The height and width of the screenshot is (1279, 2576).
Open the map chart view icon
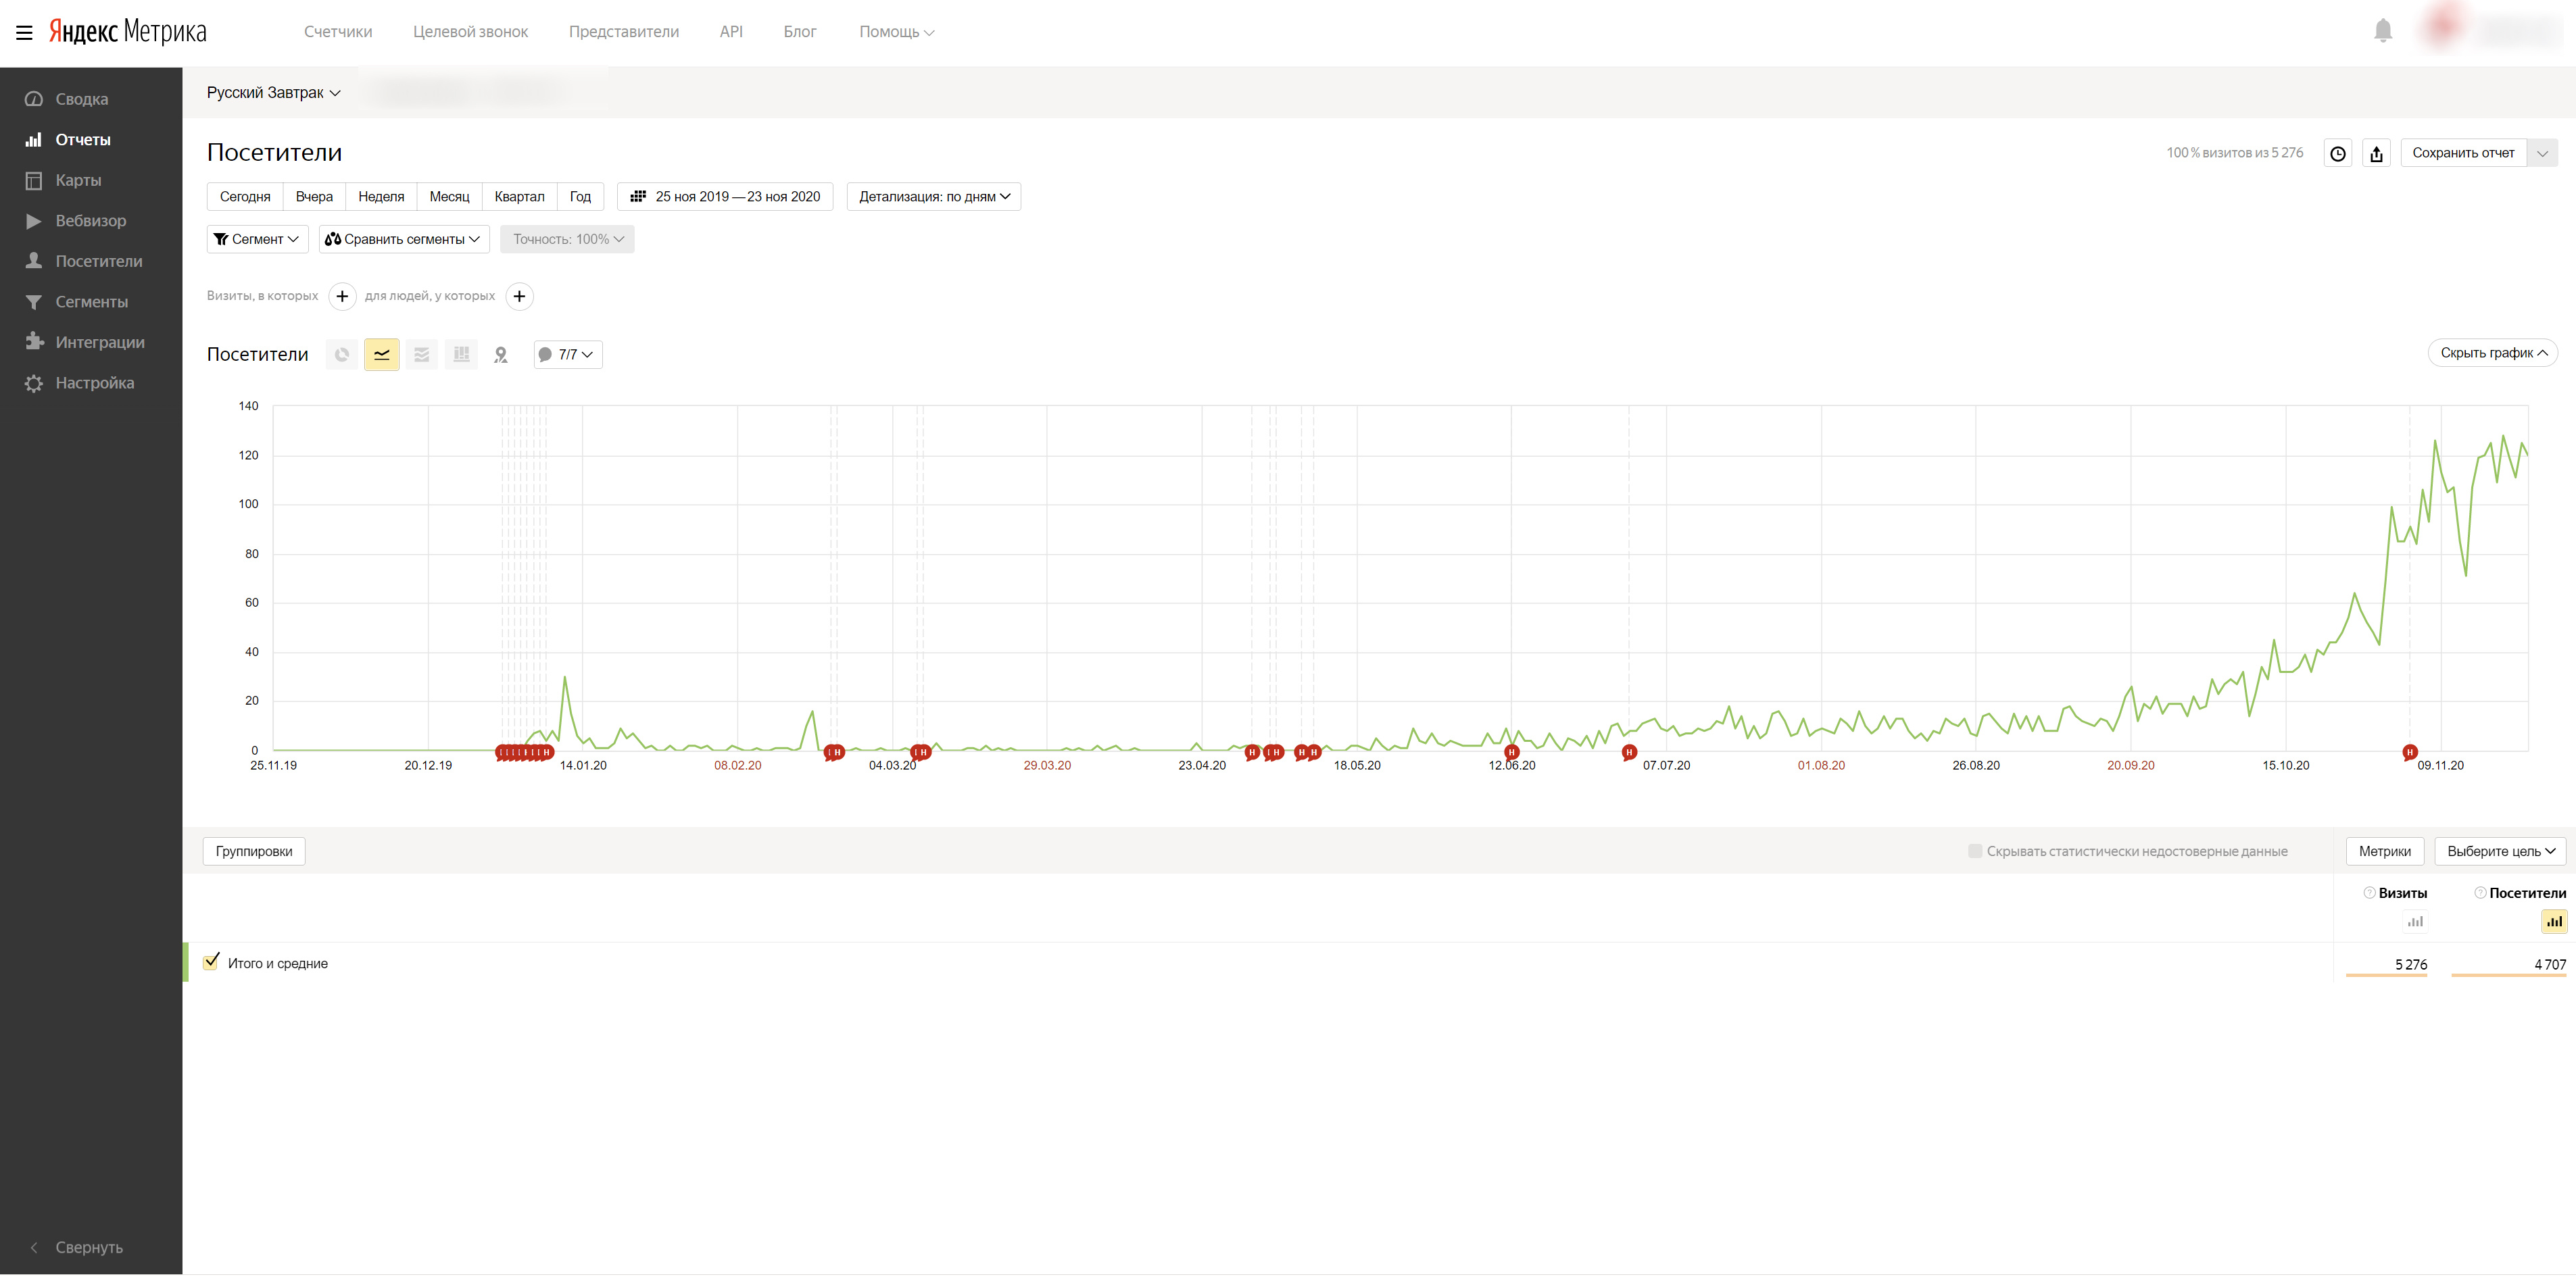pos(501,355)
